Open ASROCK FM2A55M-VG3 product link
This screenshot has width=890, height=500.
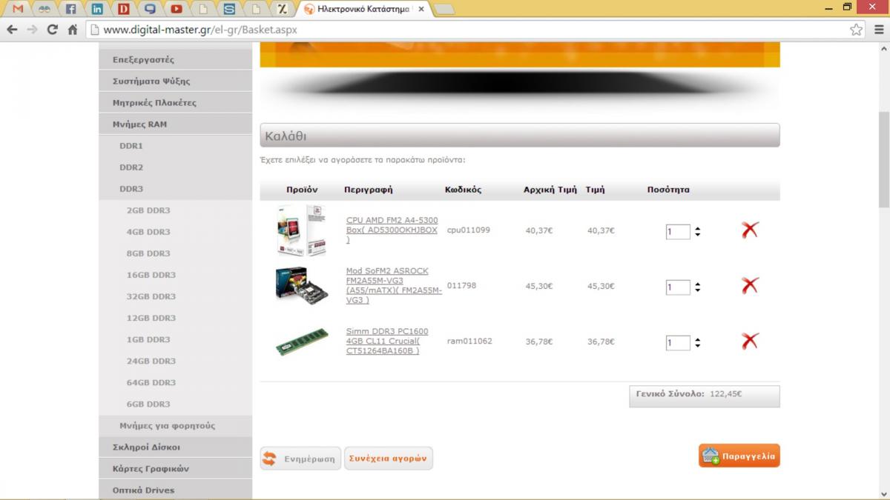(394, 285)
